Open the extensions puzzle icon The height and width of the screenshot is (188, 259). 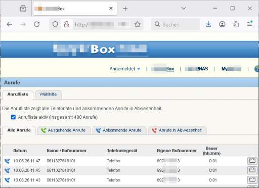coord(236,24)
